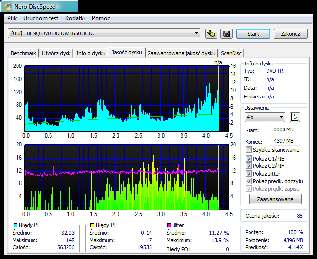Click the Zaawansowane button
Image resolution: width=317 pixels, height=259 pixels.
275,199
